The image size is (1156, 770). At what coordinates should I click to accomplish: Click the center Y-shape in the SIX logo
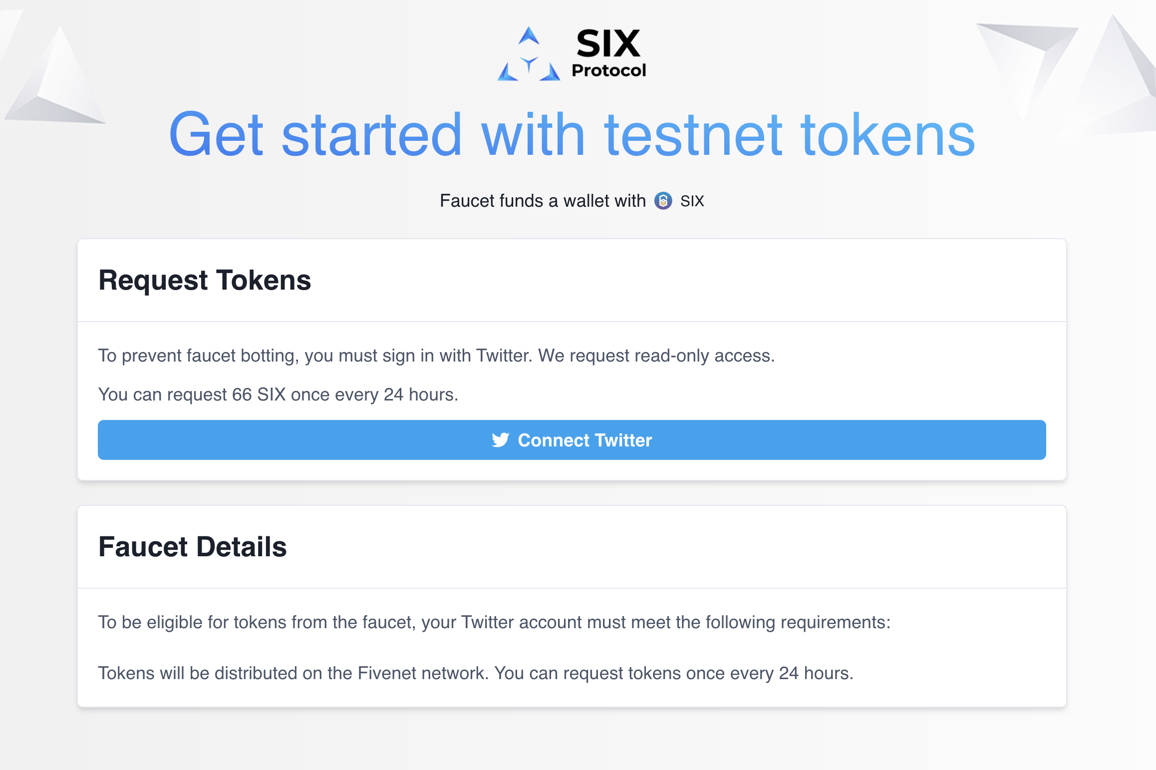529,64
